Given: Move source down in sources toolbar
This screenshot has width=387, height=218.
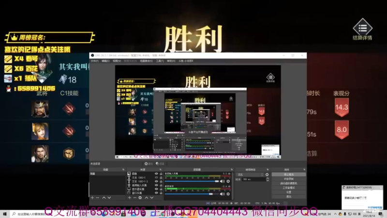Looking at the screenshot, I should tap(152, 198).
